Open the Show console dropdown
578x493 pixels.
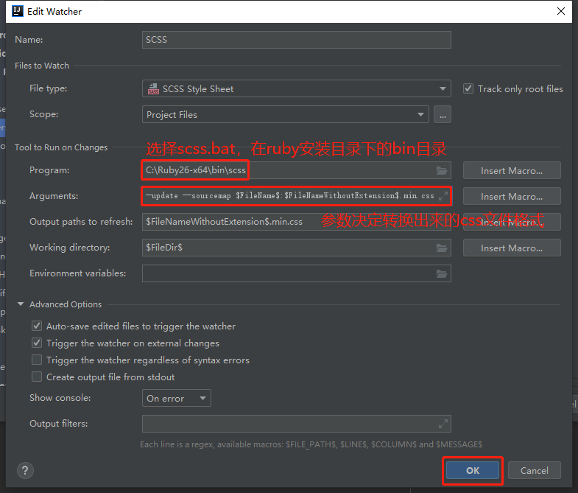(177, 398)
